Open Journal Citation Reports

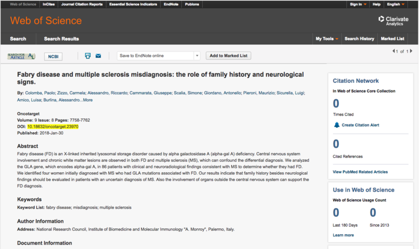pyautogui.click(x=82, y=4)
